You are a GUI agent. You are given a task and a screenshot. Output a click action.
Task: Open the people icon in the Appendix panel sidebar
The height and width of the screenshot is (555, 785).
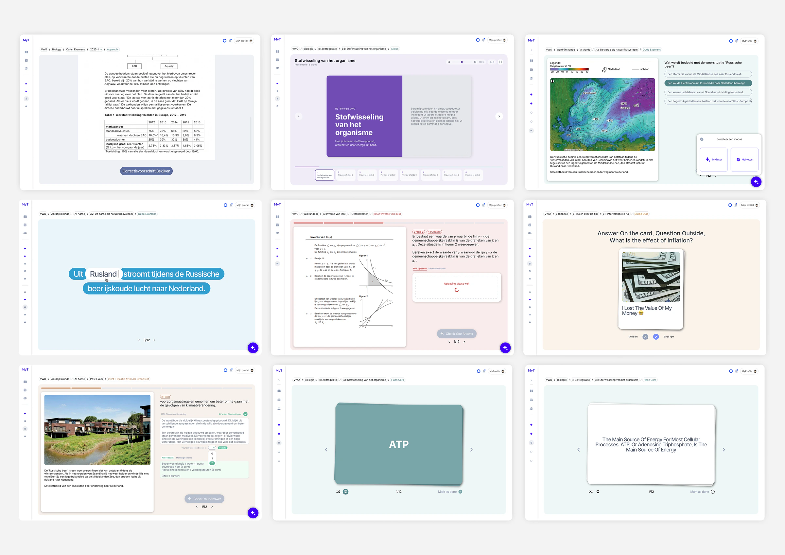[26, 68]
